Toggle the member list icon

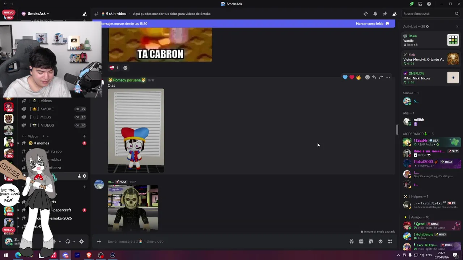point(394,14)
